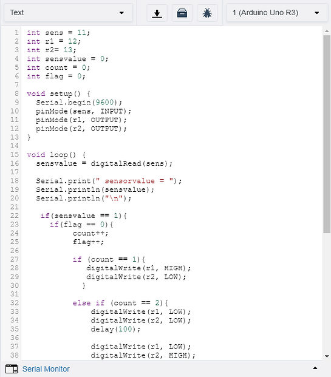Click 'count++;' line
Image resolution: width=331 pixels, height=377 pixels.
coord(90,233)
